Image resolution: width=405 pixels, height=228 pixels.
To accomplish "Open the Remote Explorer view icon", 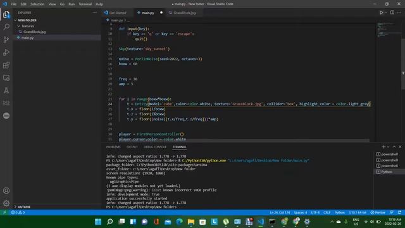I will pos(6,77).
